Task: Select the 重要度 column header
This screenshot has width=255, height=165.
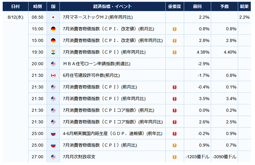Action: [175, 6]
